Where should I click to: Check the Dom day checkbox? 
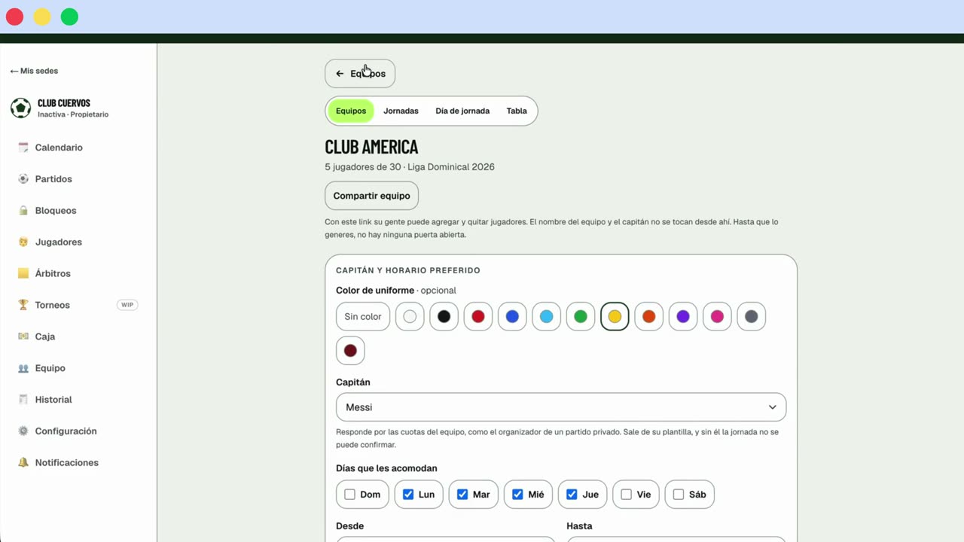click(x=349, y=495)
